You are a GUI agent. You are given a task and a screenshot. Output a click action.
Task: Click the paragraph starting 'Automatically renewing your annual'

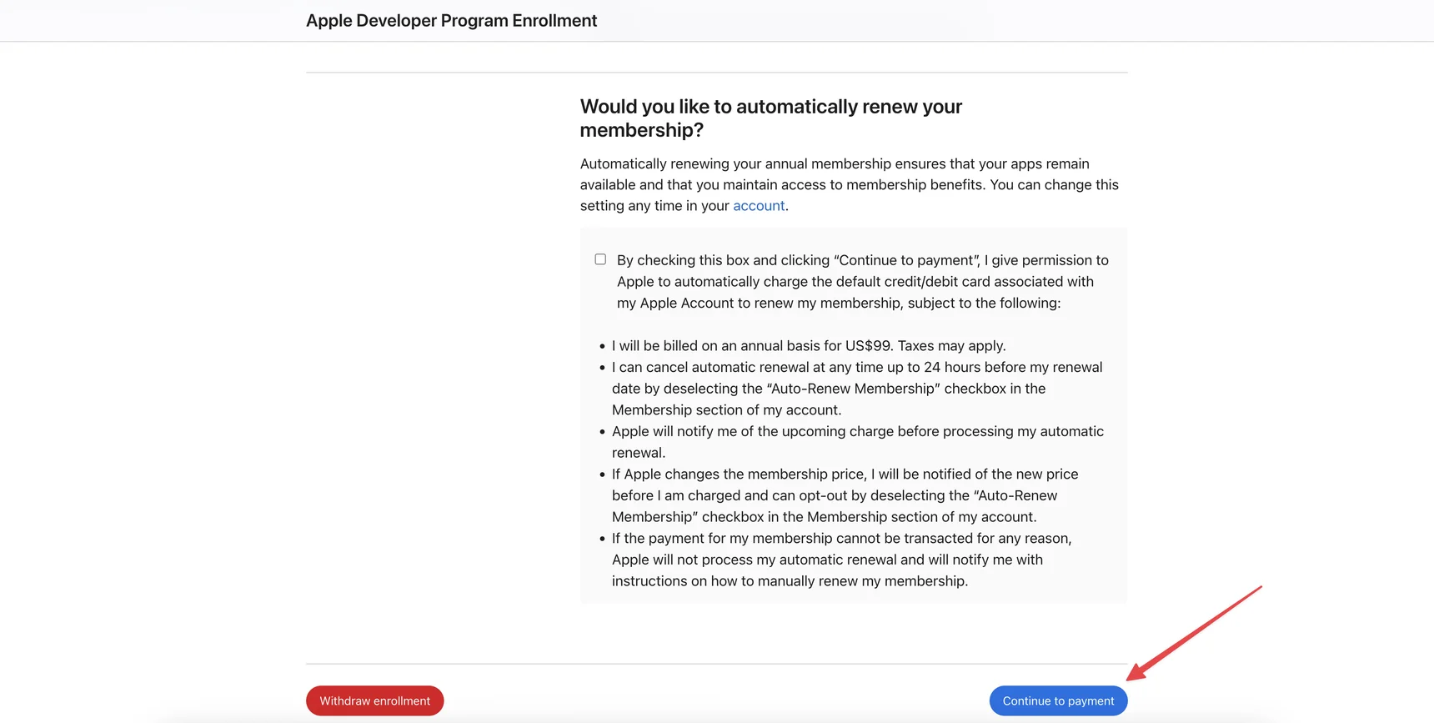tap(850, 185)
